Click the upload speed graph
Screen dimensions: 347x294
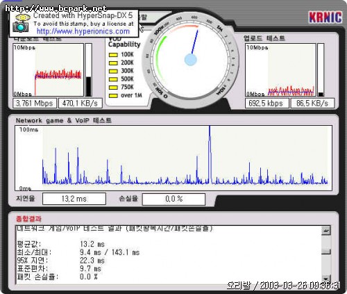280,70
